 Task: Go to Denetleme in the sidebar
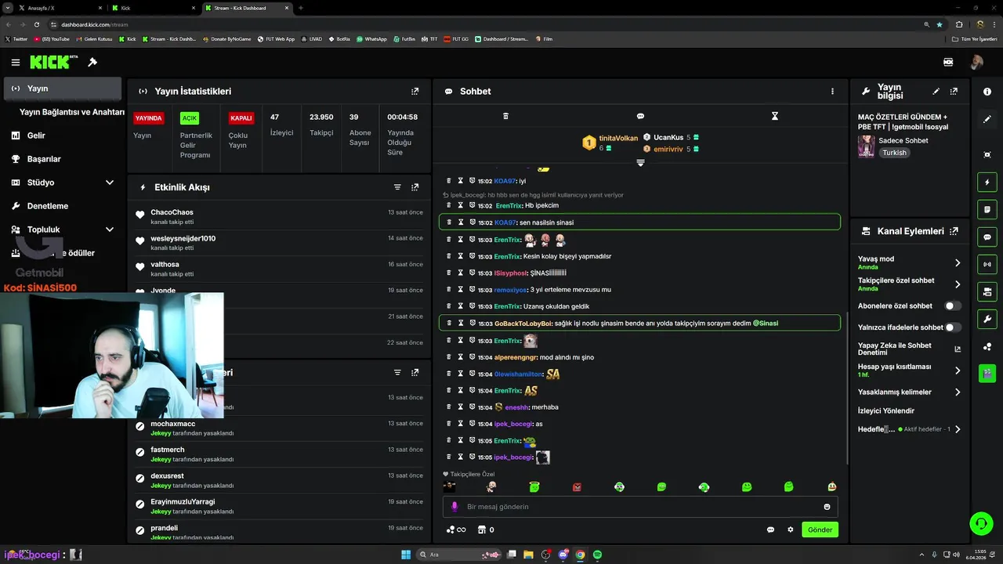click(62, 206)
